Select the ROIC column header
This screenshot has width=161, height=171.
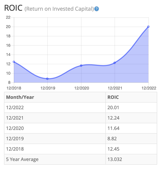[x=113, y=97]
